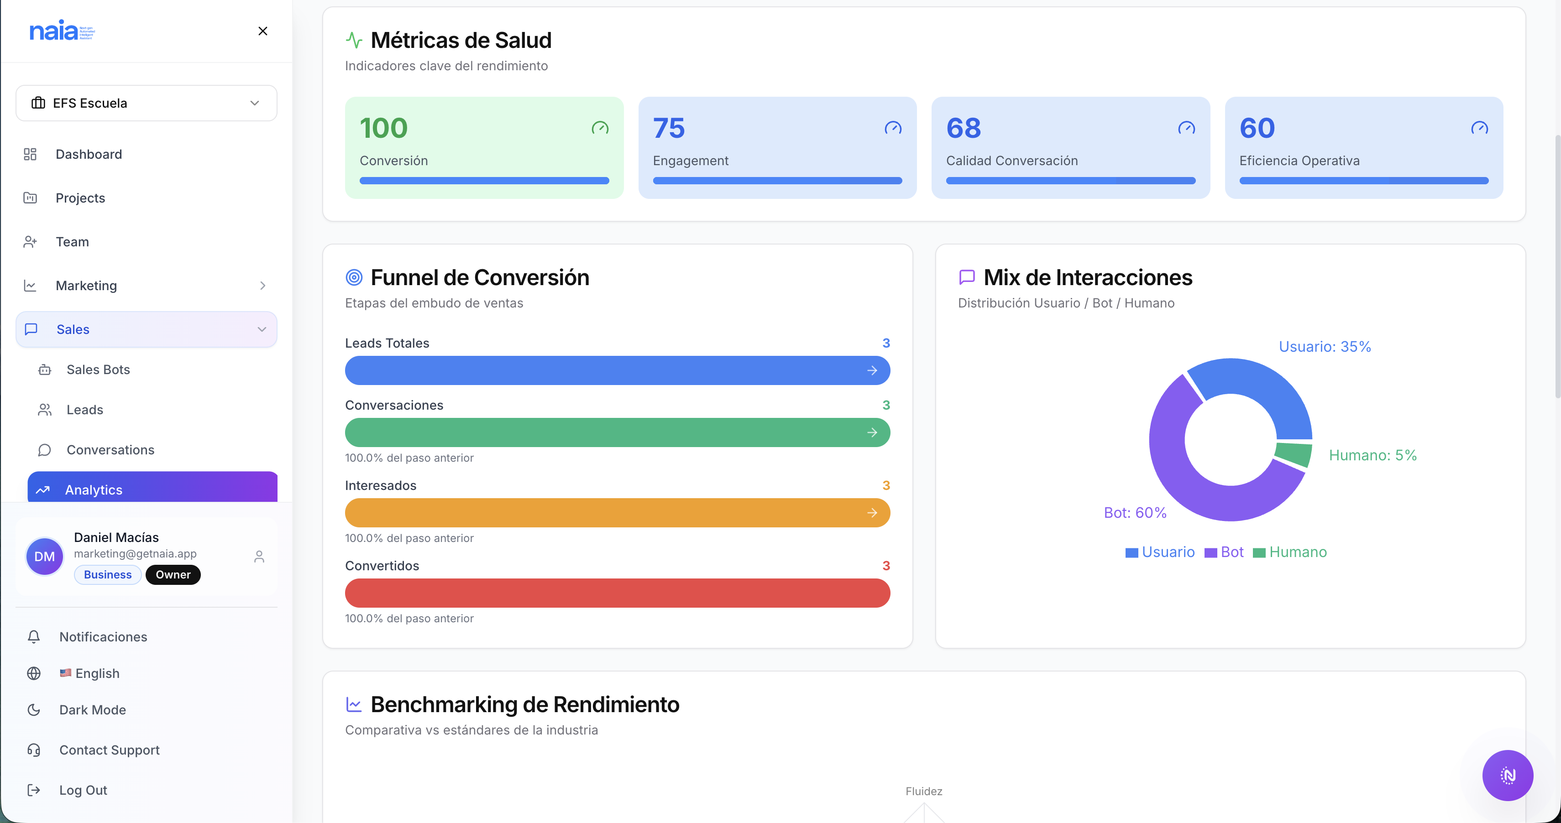Click the Conversión progress bar
This screenshot has width=1561, height=823.
point(483,181)
